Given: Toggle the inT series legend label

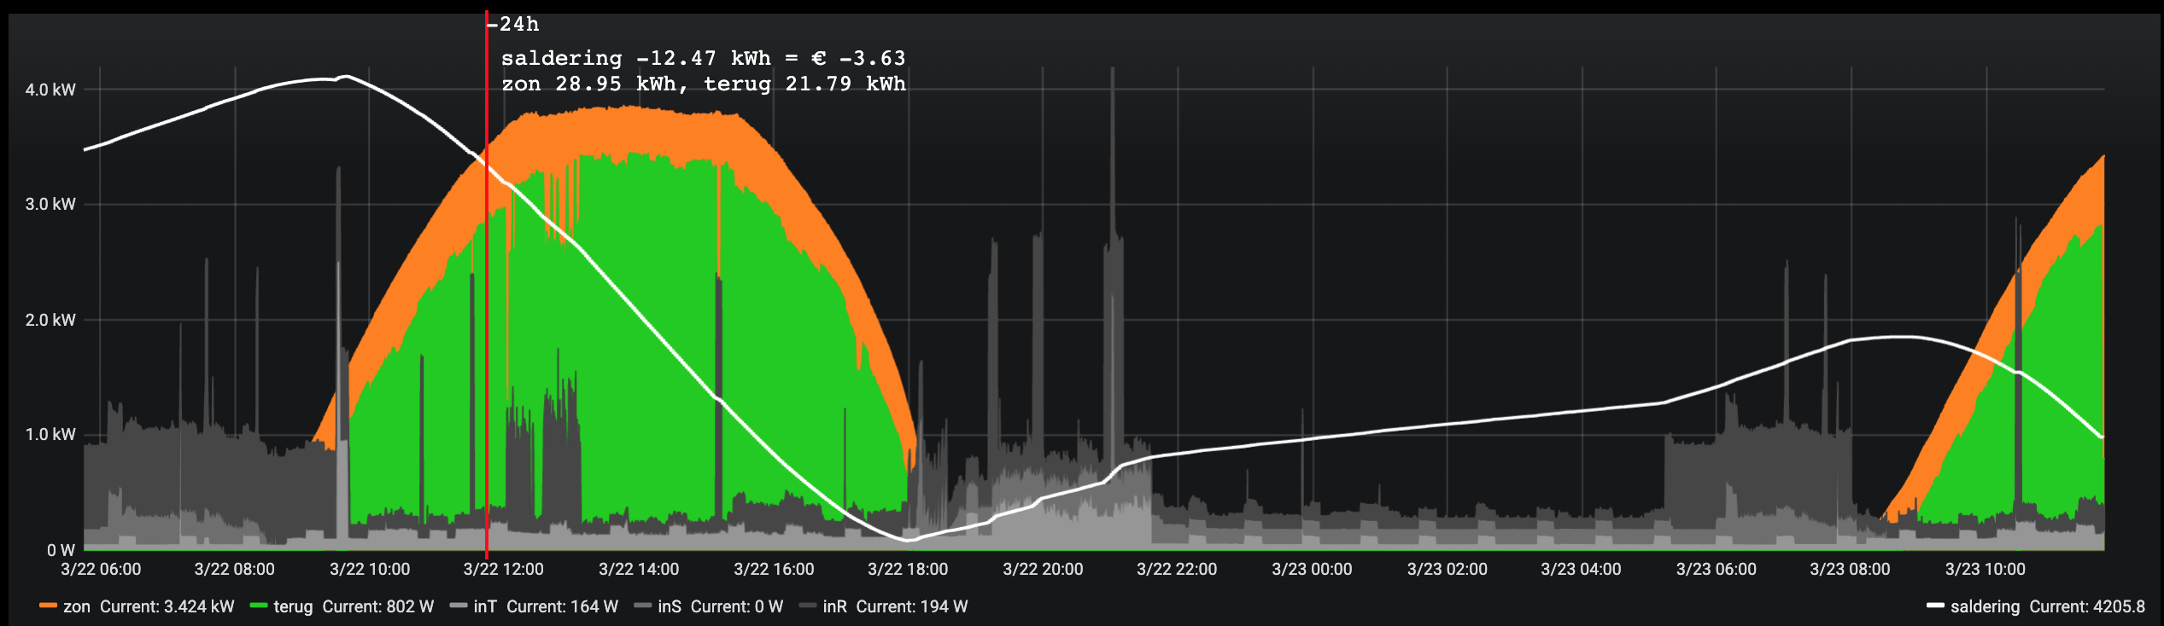Looking at the screenshot, I should [x=484, y=606].
